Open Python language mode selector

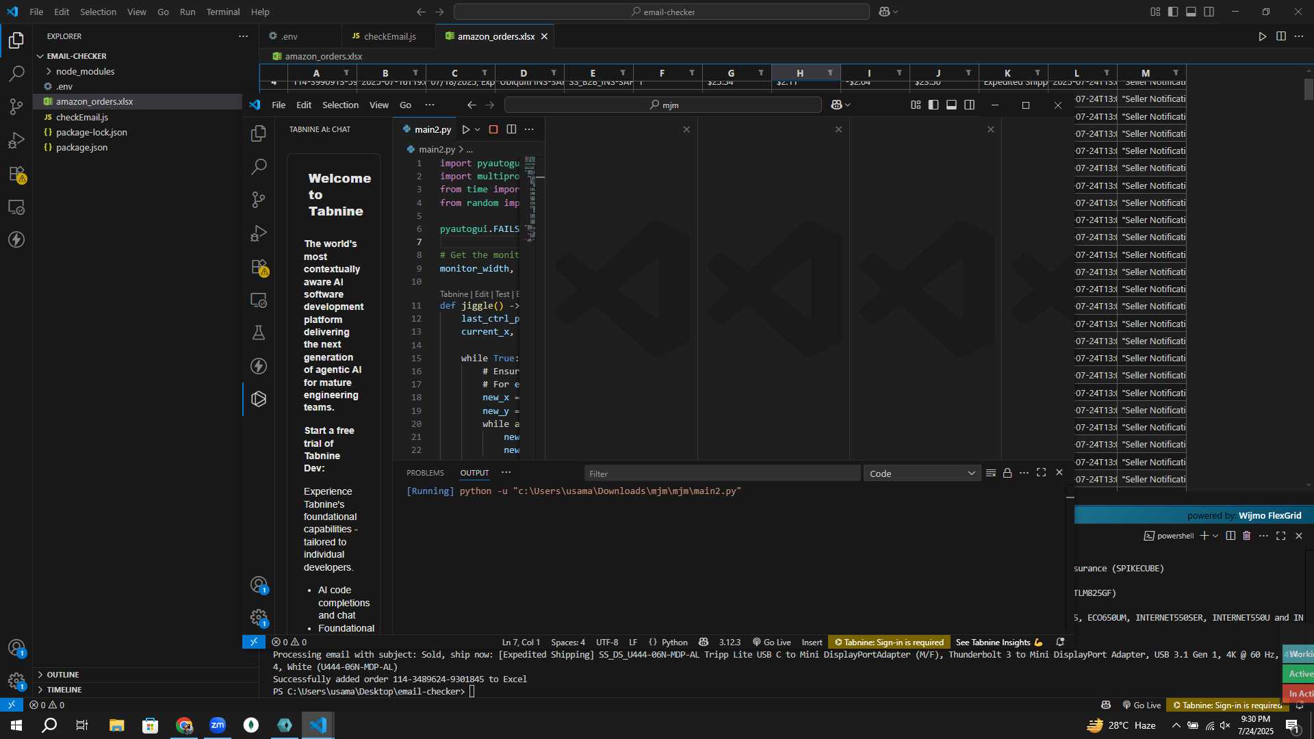674,642
